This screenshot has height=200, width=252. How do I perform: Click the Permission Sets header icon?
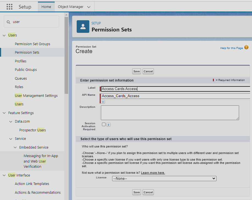(x=83, y=27)
